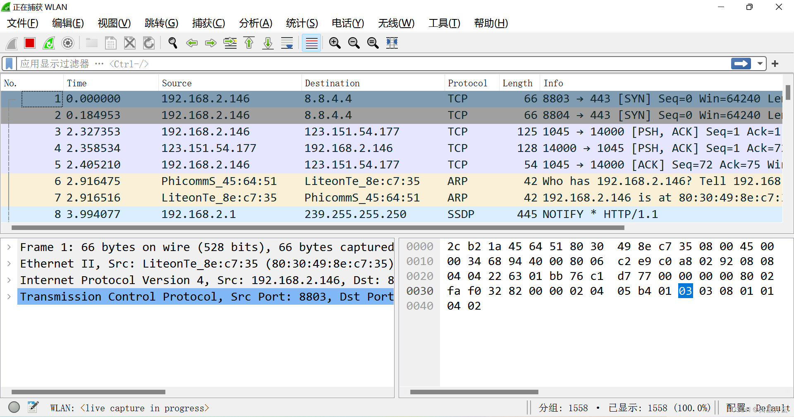This screenshot has height=417, width=794.
Task: Zoom out the main window text
Action: coord(354,43)
